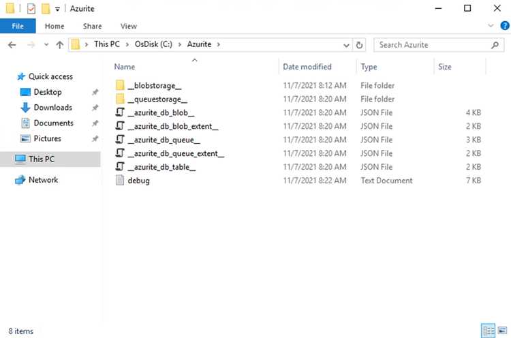Sort files by Date modified column
Screen dimensions: 511x338
click(307, 67)
